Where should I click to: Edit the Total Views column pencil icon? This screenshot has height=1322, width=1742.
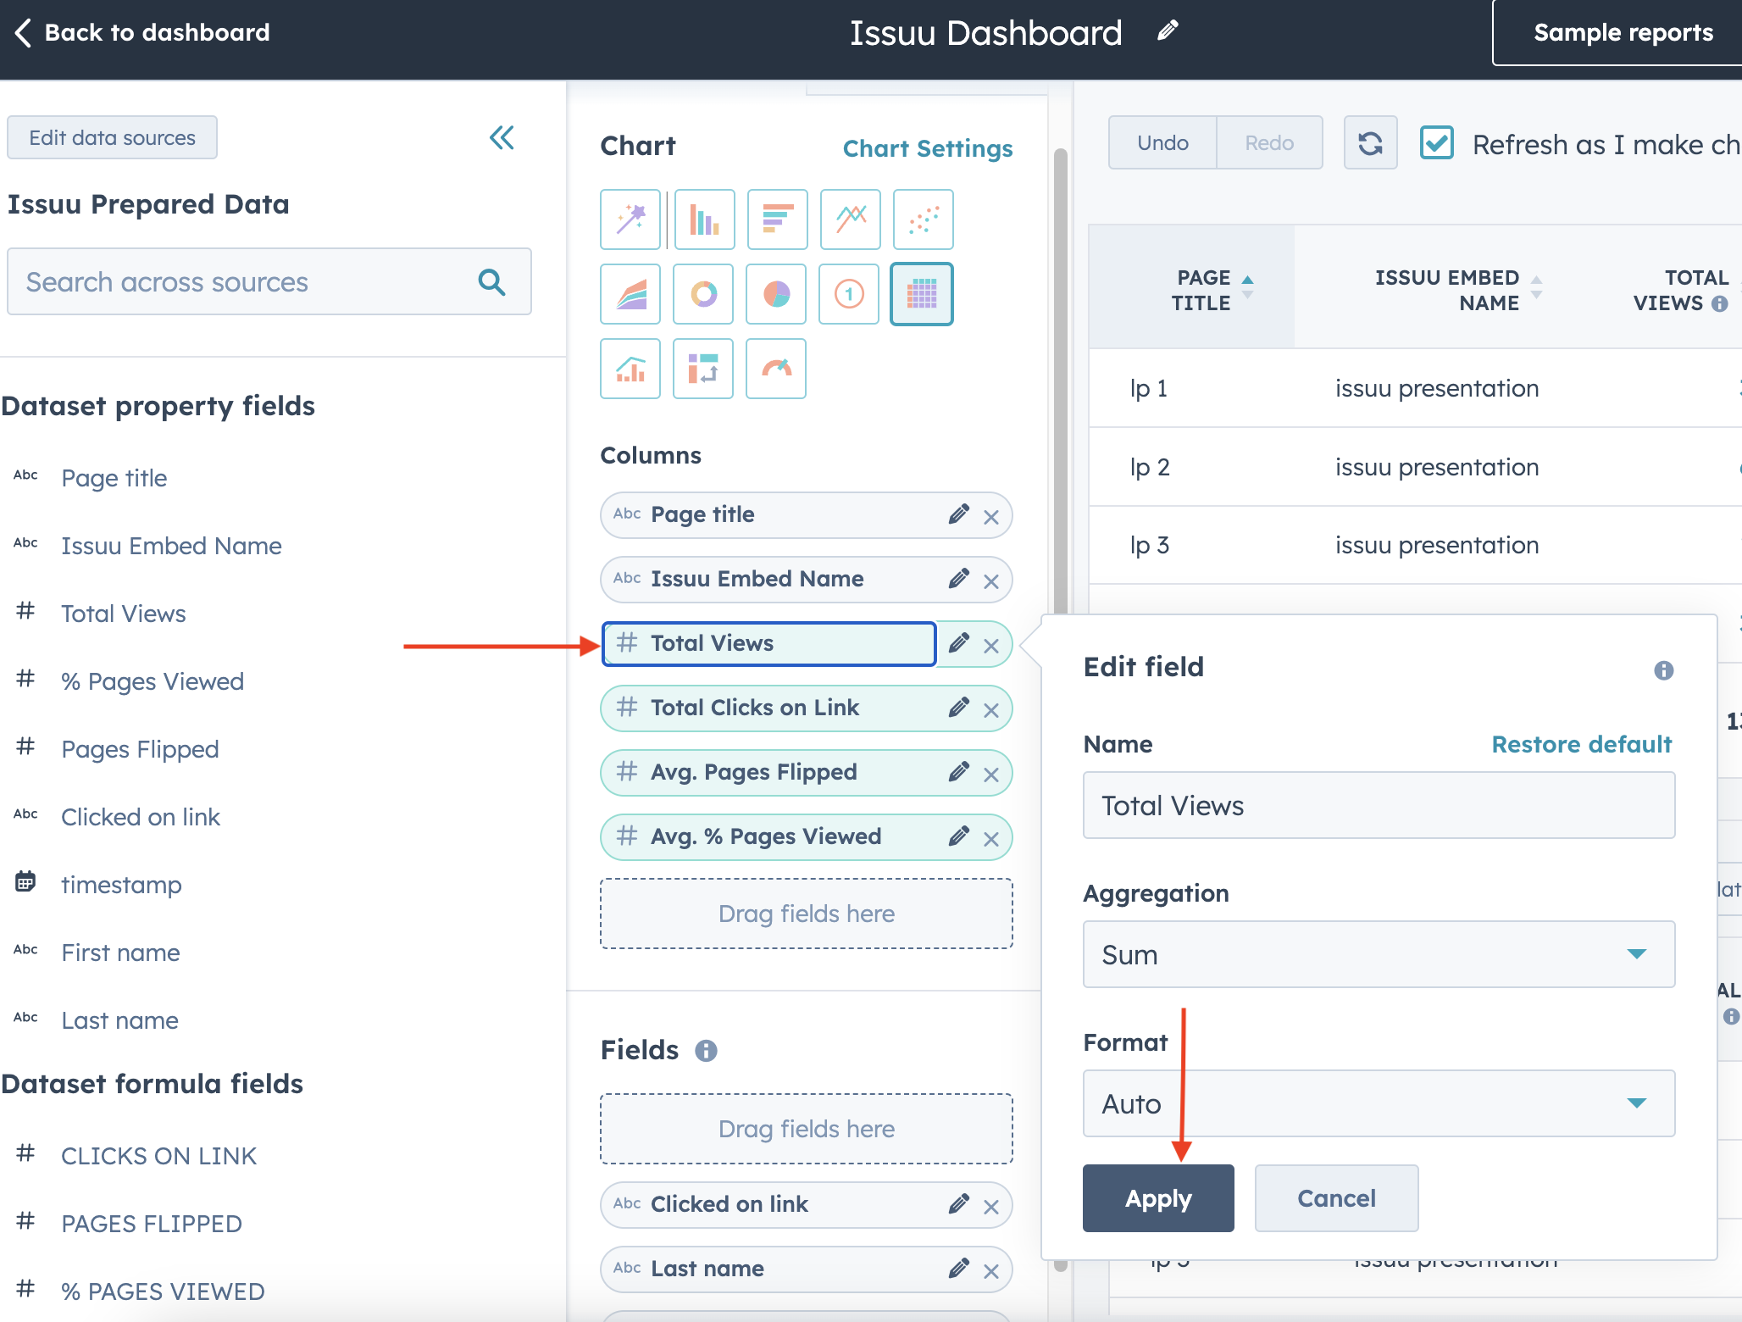(x=959, y=643)
